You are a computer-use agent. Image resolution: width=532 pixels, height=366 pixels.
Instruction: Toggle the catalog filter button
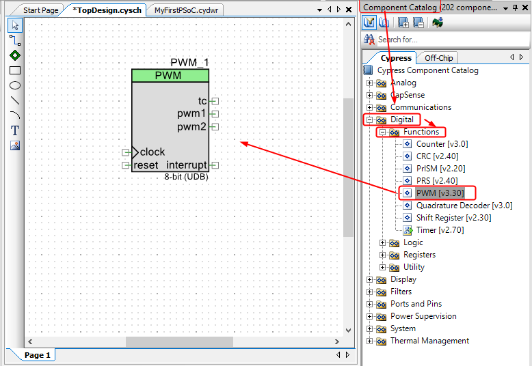pos(369,23)
